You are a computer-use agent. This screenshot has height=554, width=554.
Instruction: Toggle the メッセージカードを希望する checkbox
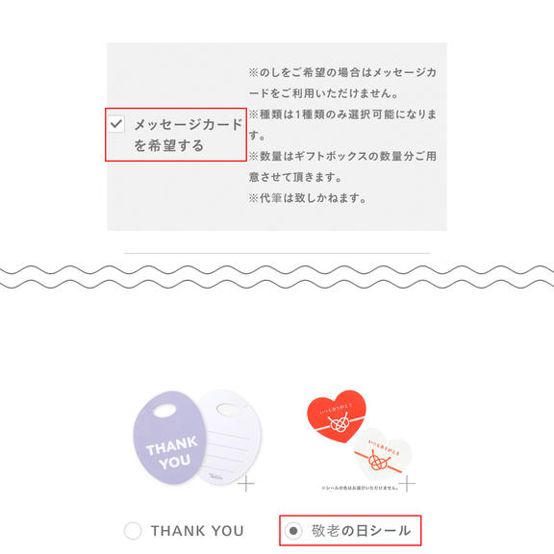click(x=116, y=124)
